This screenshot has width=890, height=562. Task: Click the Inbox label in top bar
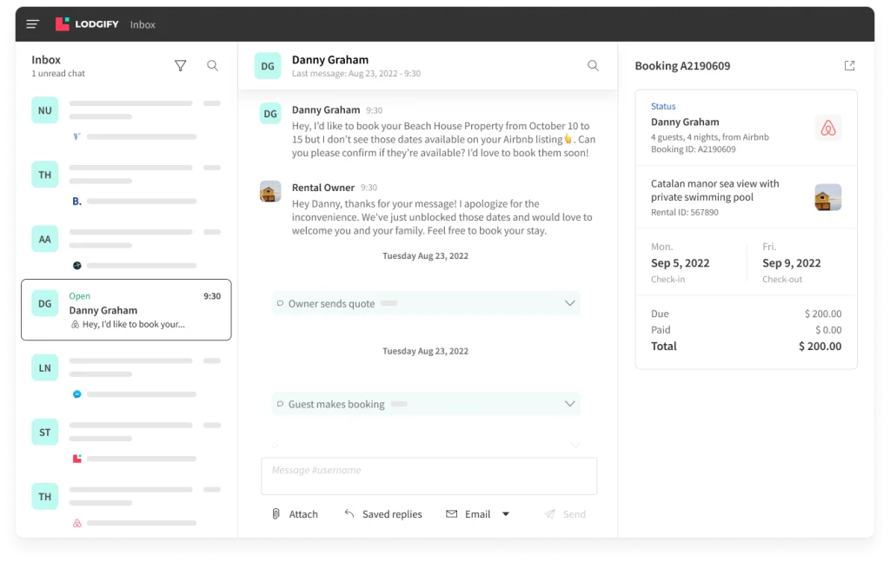[143, 24]
